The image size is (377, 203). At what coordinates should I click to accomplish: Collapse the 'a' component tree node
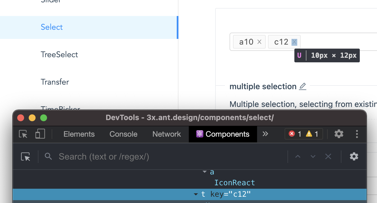coord(205,172)
